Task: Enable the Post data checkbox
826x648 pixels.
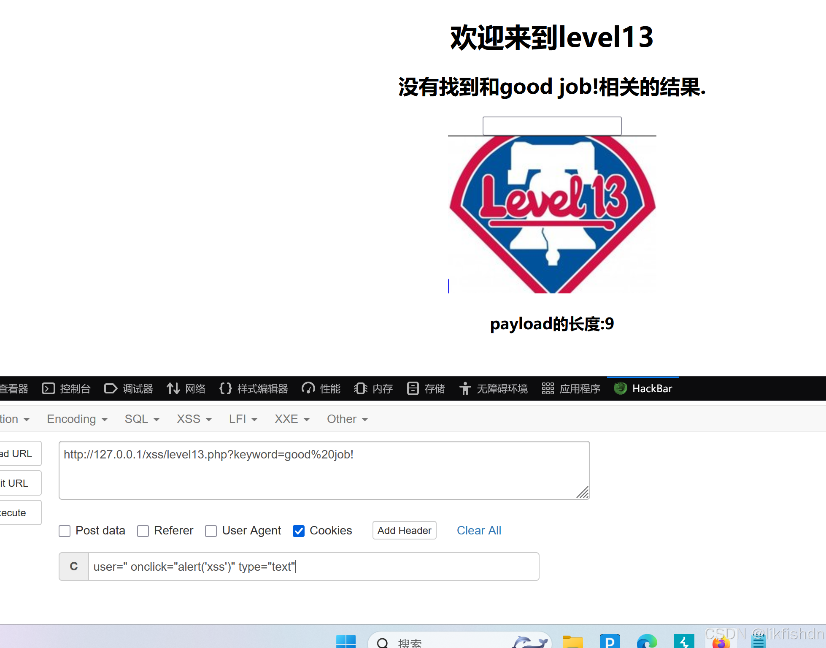Action: [65, 531]
